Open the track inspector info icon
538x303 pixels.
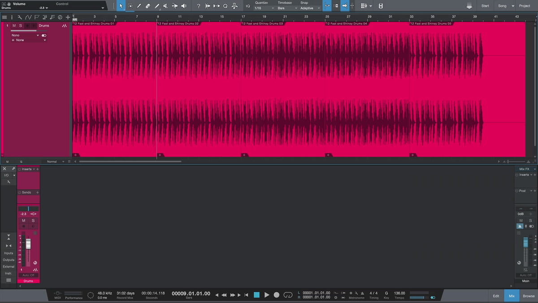click(12, 17)
